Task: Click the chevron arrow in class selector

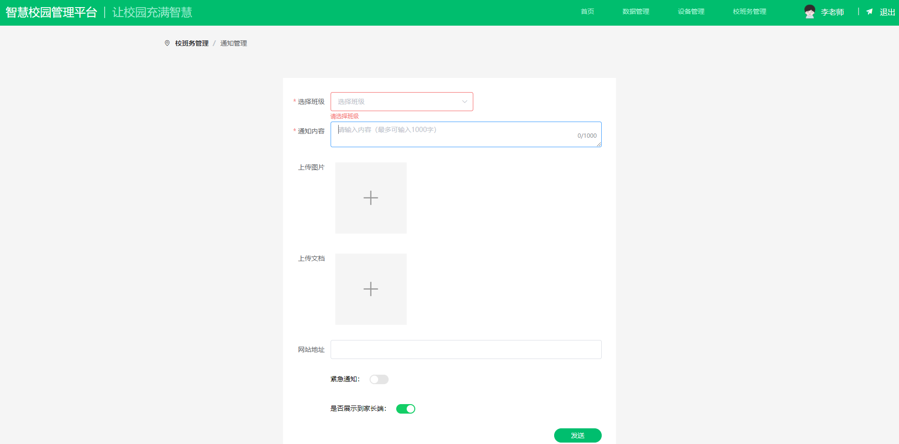Action: coord(465,102)
